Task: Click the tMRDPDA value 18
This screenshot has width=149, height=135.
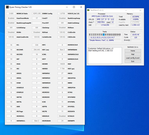Action: pos(62,88)
